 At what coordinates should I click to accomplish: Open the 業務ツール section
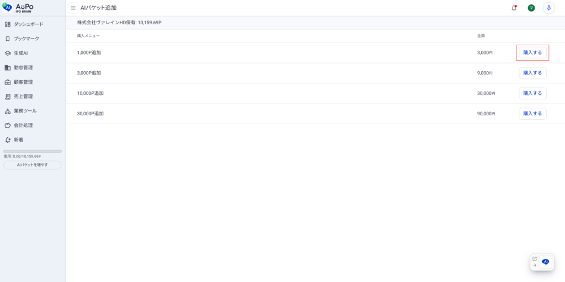pos(25,111)
